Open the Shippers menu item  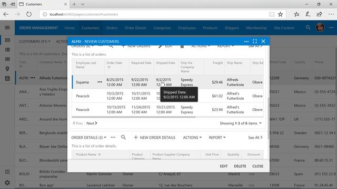[232, 28]
